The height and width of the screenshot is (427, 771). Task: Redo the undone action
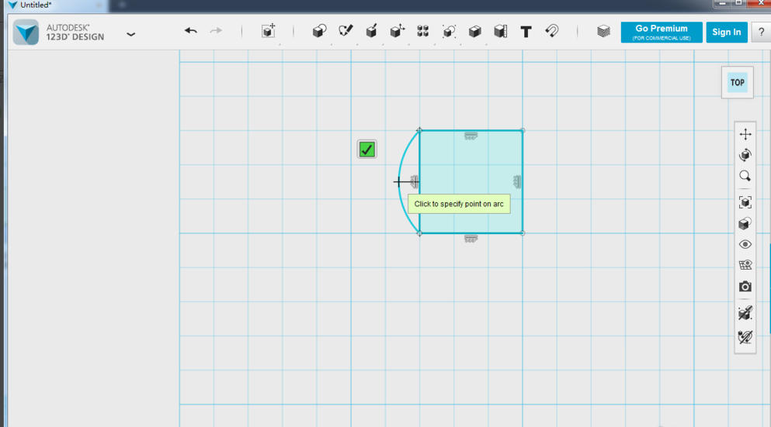pos(216,31)
